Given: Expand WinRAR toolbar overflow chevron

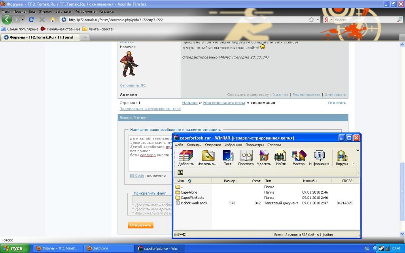Looking at the screenshot, I should pos(358,150).
